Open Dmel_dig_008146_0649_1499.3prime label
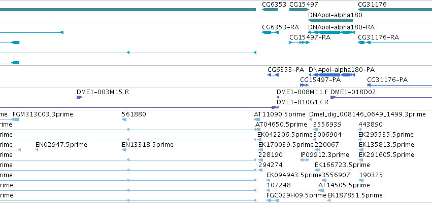432x203 pixels. click(367, 114)
